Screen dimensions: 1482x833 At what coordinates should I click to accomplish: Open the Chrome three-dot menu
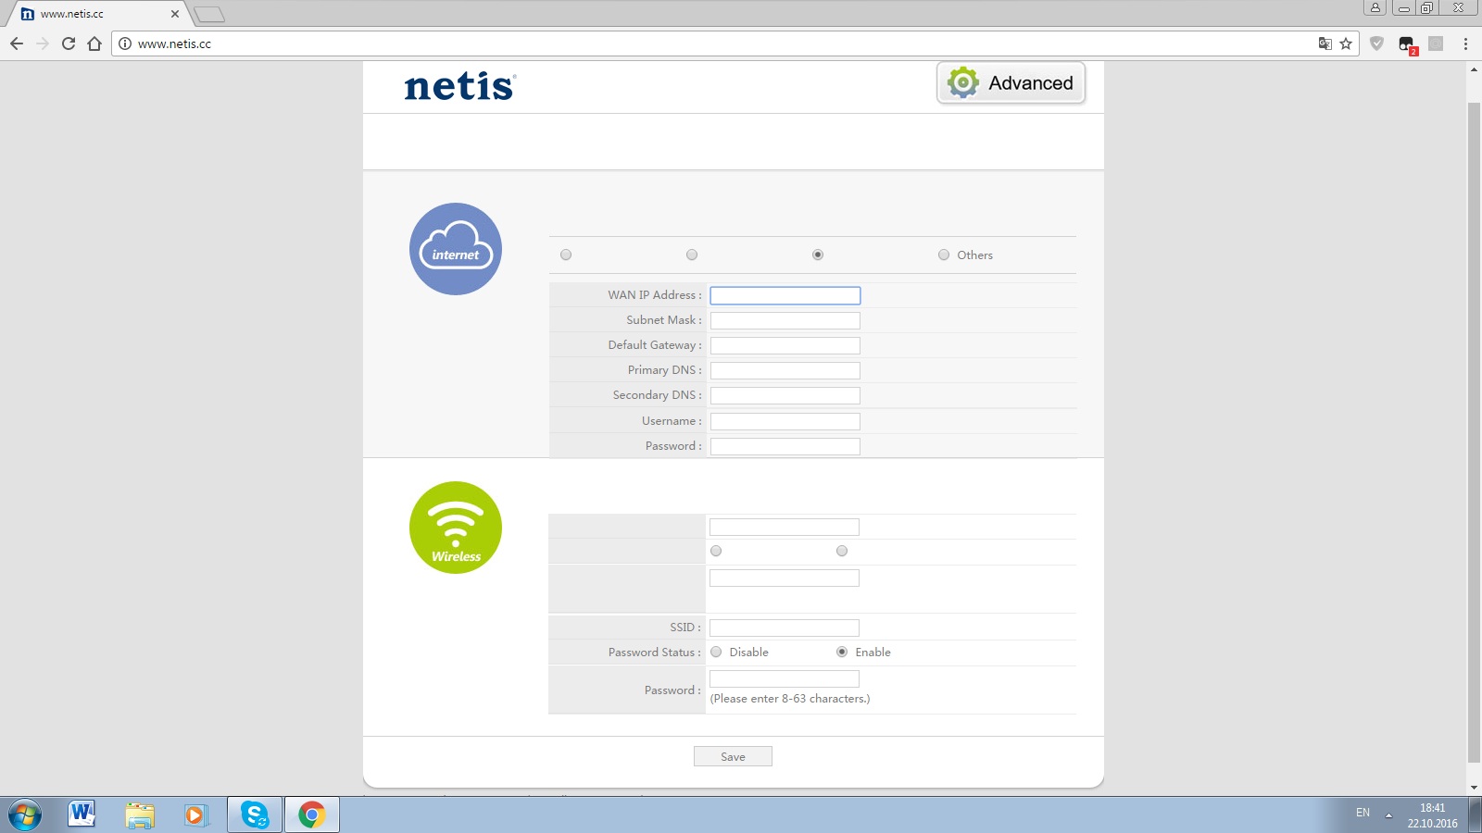(1465, 44)
